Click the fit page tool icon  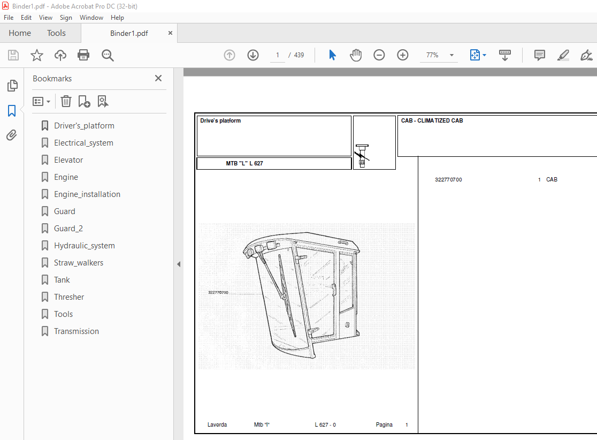tap(475, 55)
